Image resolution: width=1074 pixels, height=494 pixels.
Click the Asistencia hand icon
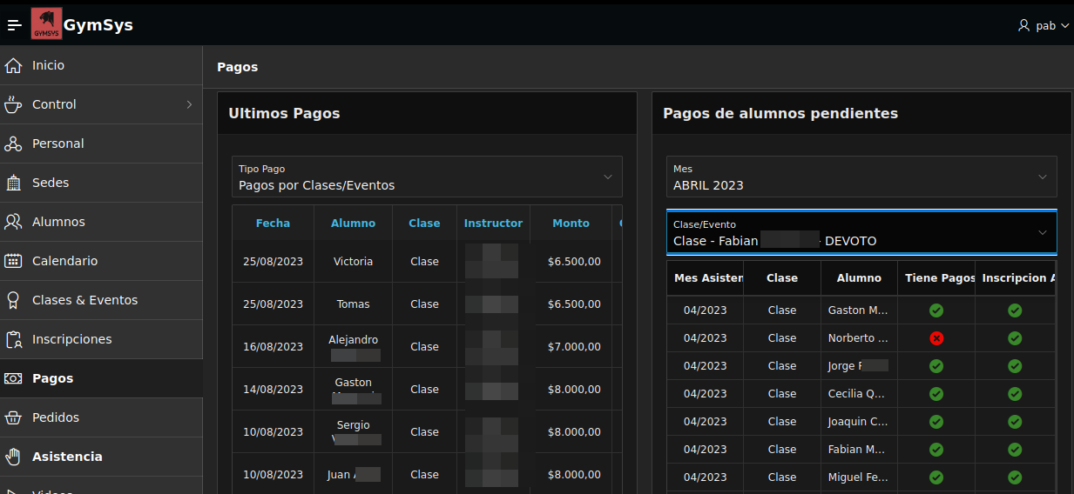point(13,457)
